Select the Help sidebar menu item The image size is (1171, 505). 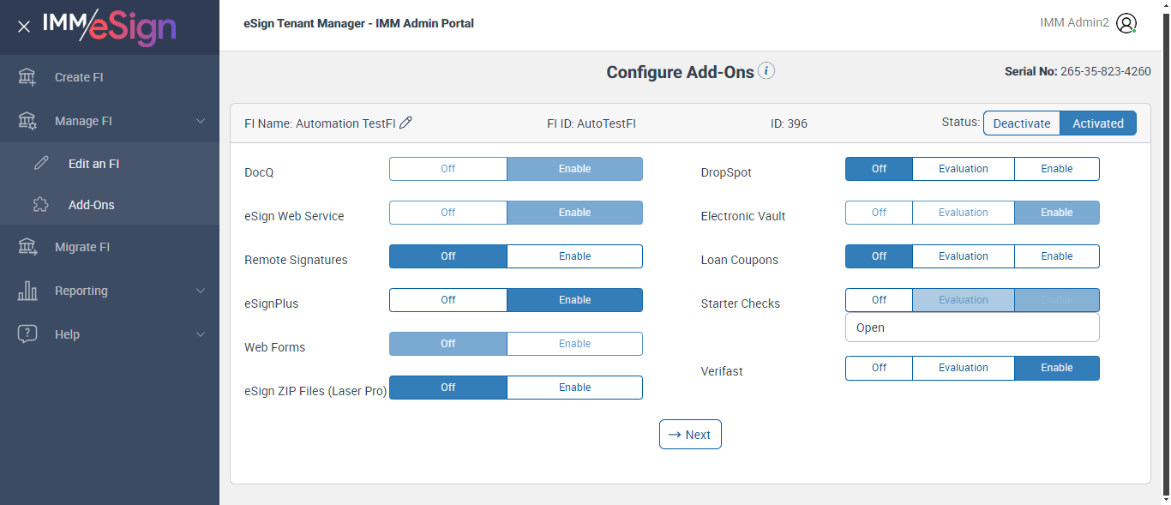pos(67,334)
